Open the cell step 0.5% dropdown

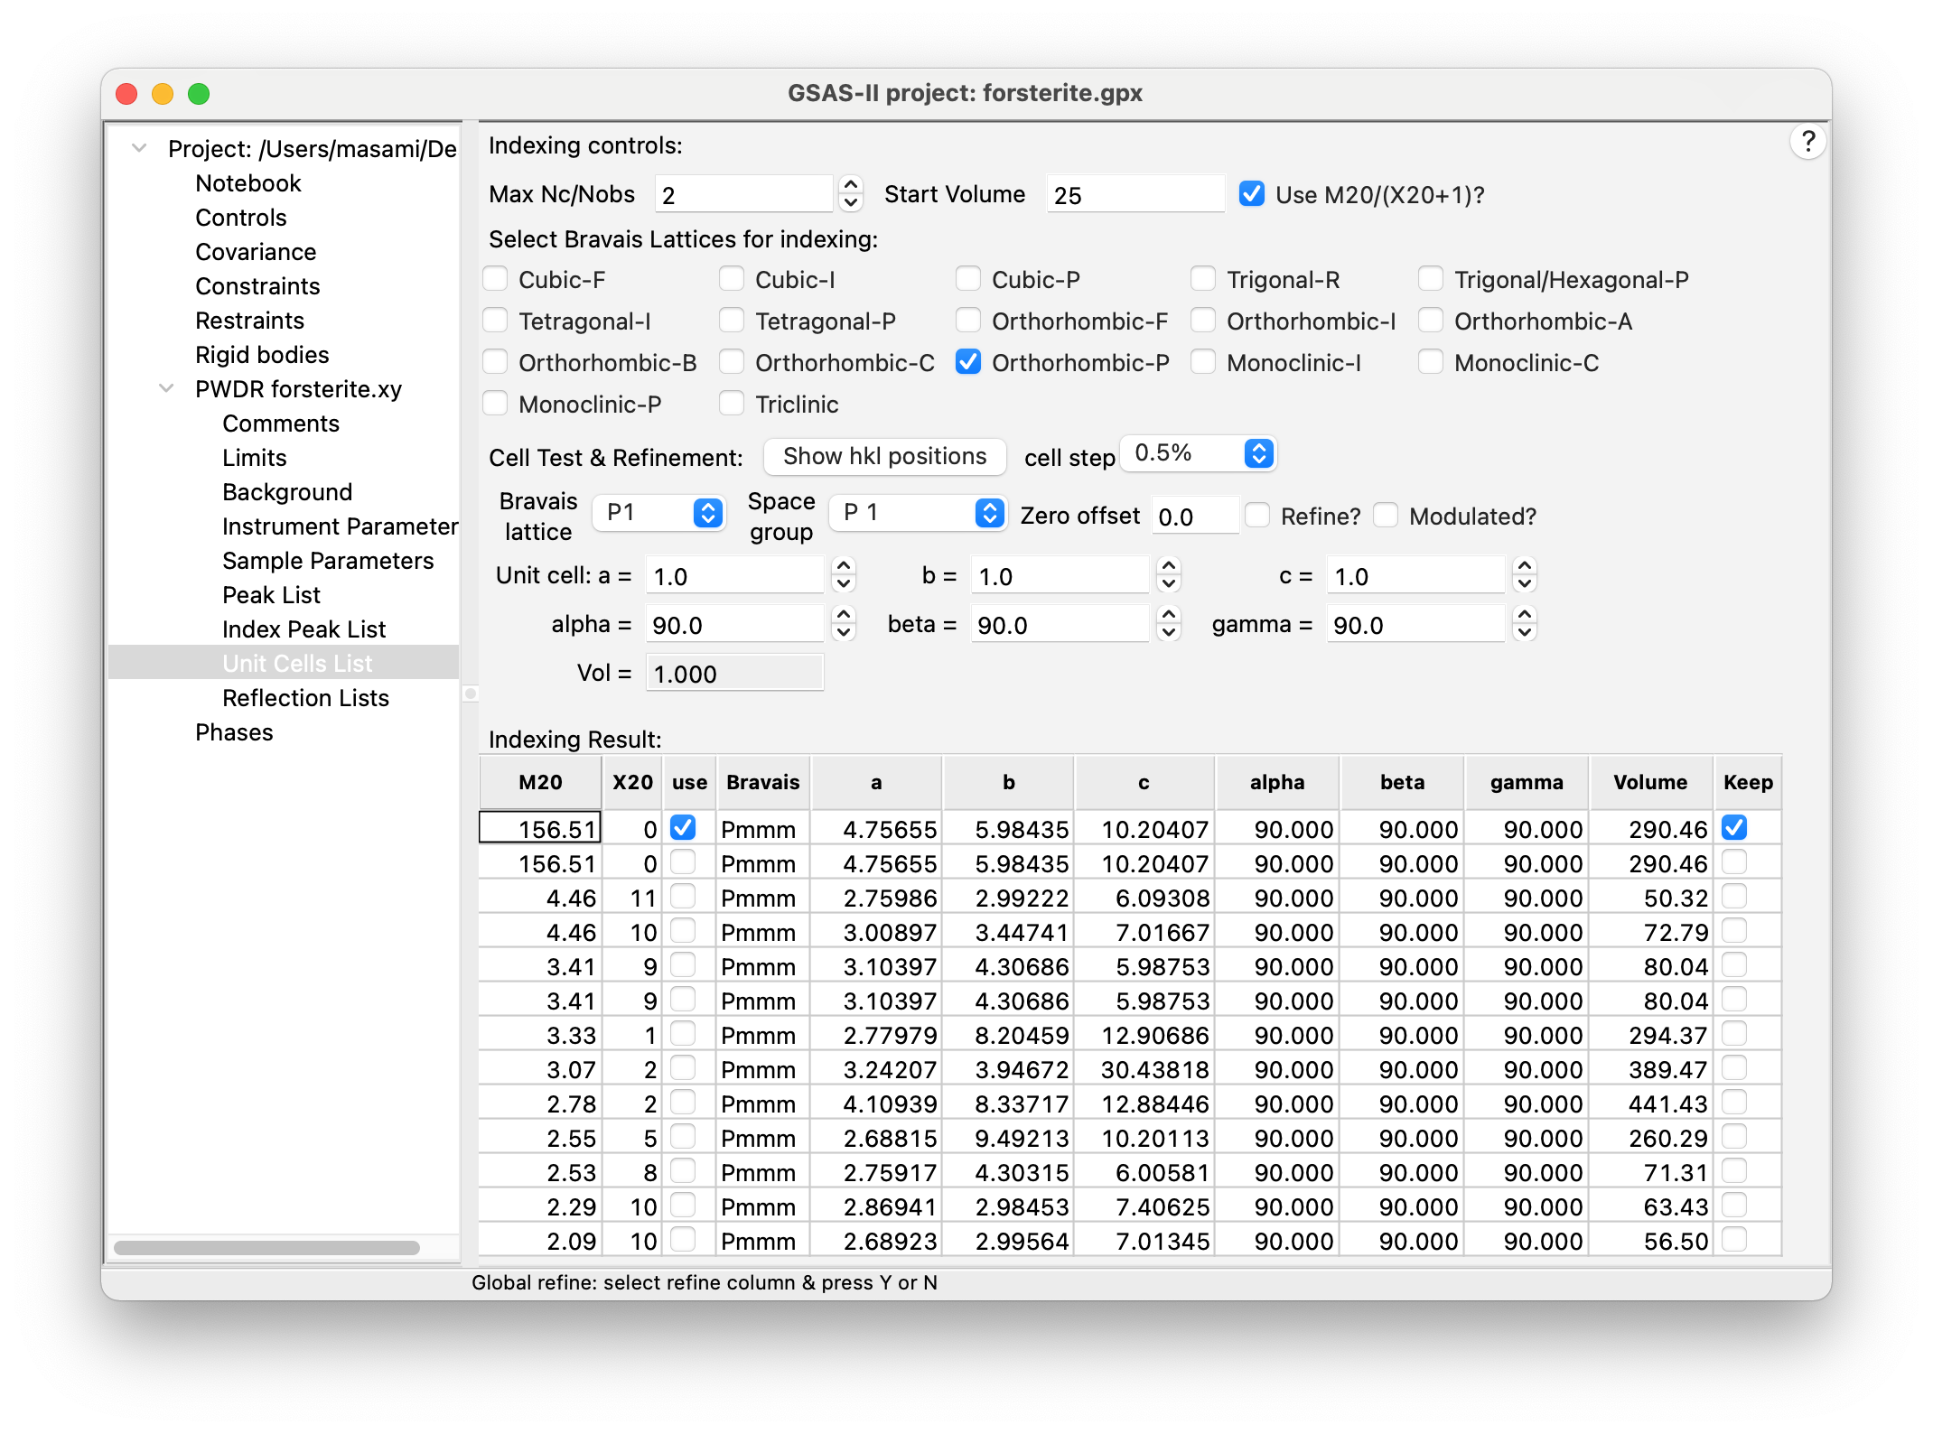1198,453
